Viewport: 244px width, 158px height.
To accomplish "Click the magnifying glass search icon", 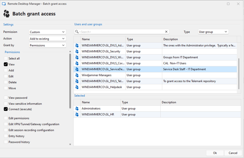I will coord(77,32).
